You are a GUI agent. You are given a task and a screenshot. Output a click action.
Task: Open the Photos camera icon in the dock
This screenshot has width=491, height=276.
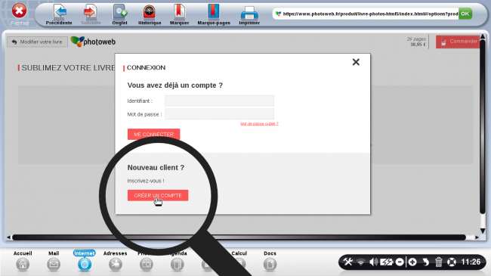(147, 265)
